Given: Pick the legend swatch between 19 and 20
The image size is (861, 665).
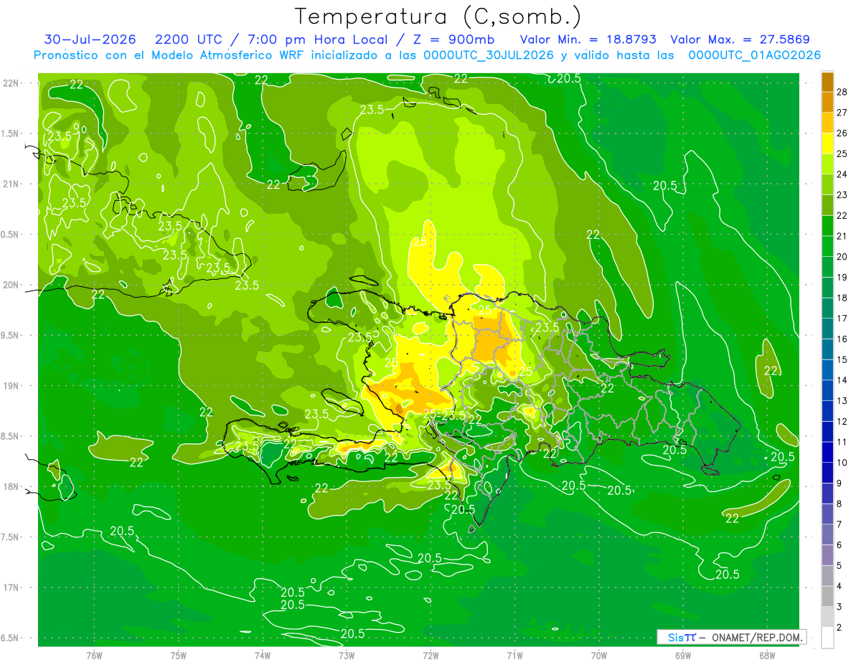Looking at the screenshot, I should click(x=827, y=267).
